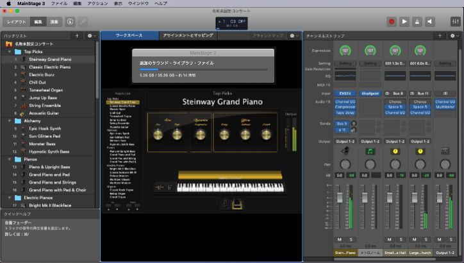Select the String Ensemble patch
The height and width of the screenshot is (263, 464).
(45, 105)
